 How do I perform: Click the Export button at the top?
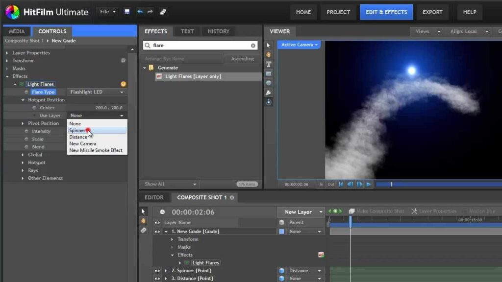tap(433, 12)
